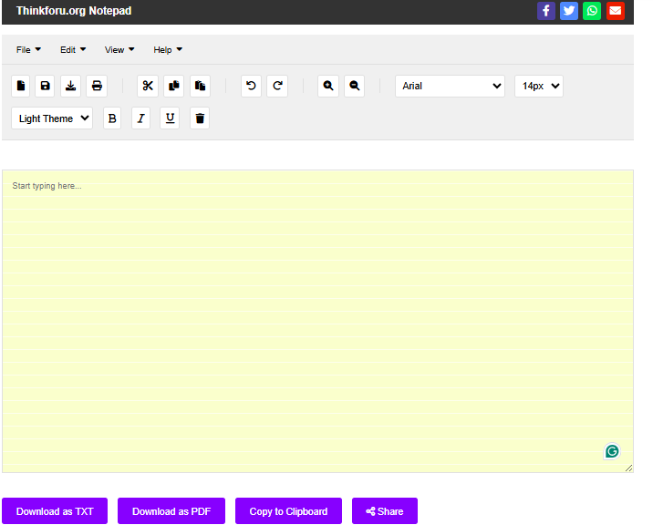
Task: Toggle underline formatting
Action: (170, 118)
